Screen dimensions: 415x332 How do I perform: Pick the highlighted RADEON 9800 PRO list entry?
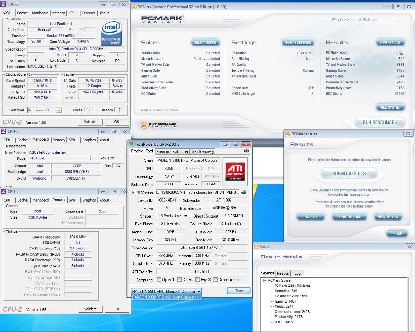(x=166, y=297)
